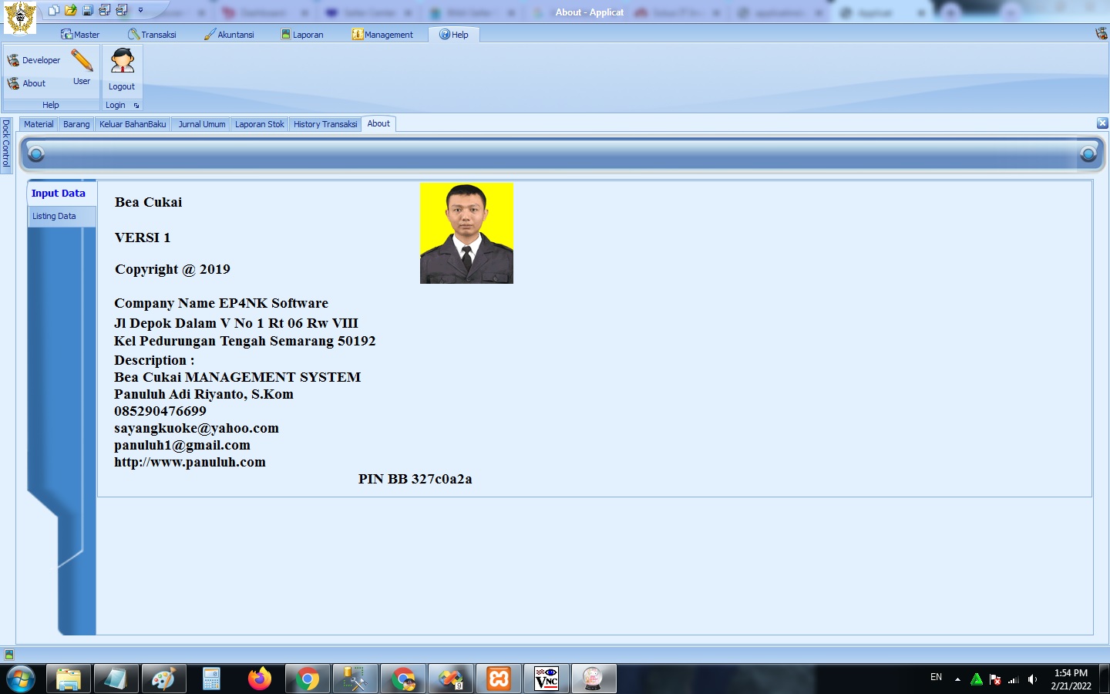The height and width of the screenshot is (694, 1110).
Task: Close the About document tab panel
Action: coord(1102,123)
